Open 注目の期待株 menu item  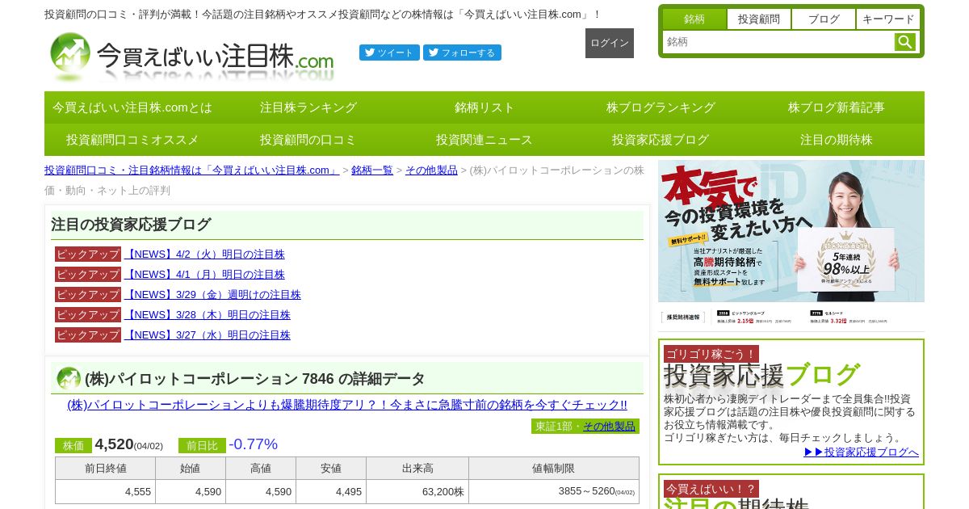[837, 140]
